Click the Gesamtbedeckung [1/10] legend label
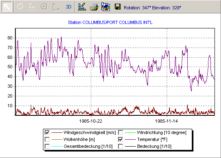221x158 pixels. tap(88, 146)
